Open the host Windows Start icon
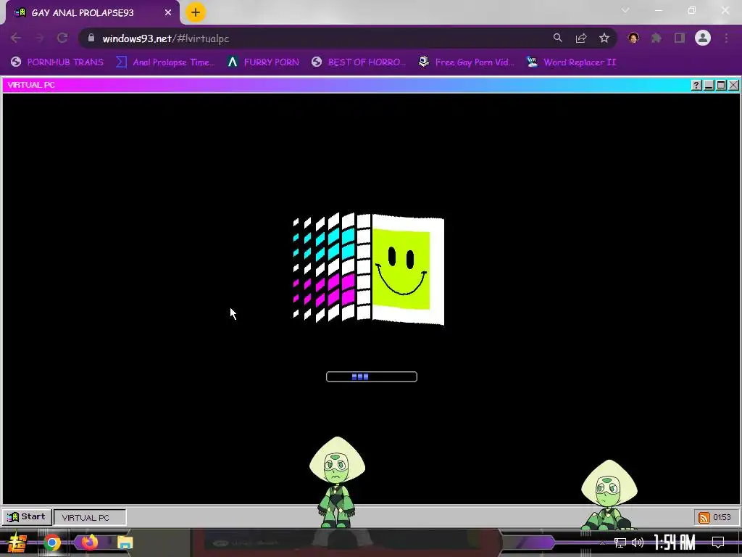Viewport: 742px width, 557px height. point(17,542)
